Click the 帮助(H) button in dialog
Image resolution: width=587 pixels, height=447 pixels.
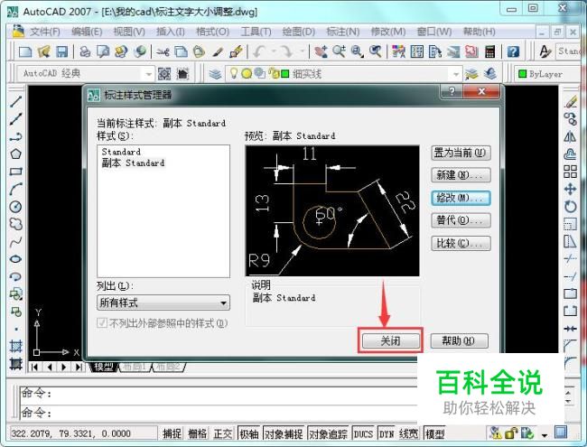click(459, 340)
